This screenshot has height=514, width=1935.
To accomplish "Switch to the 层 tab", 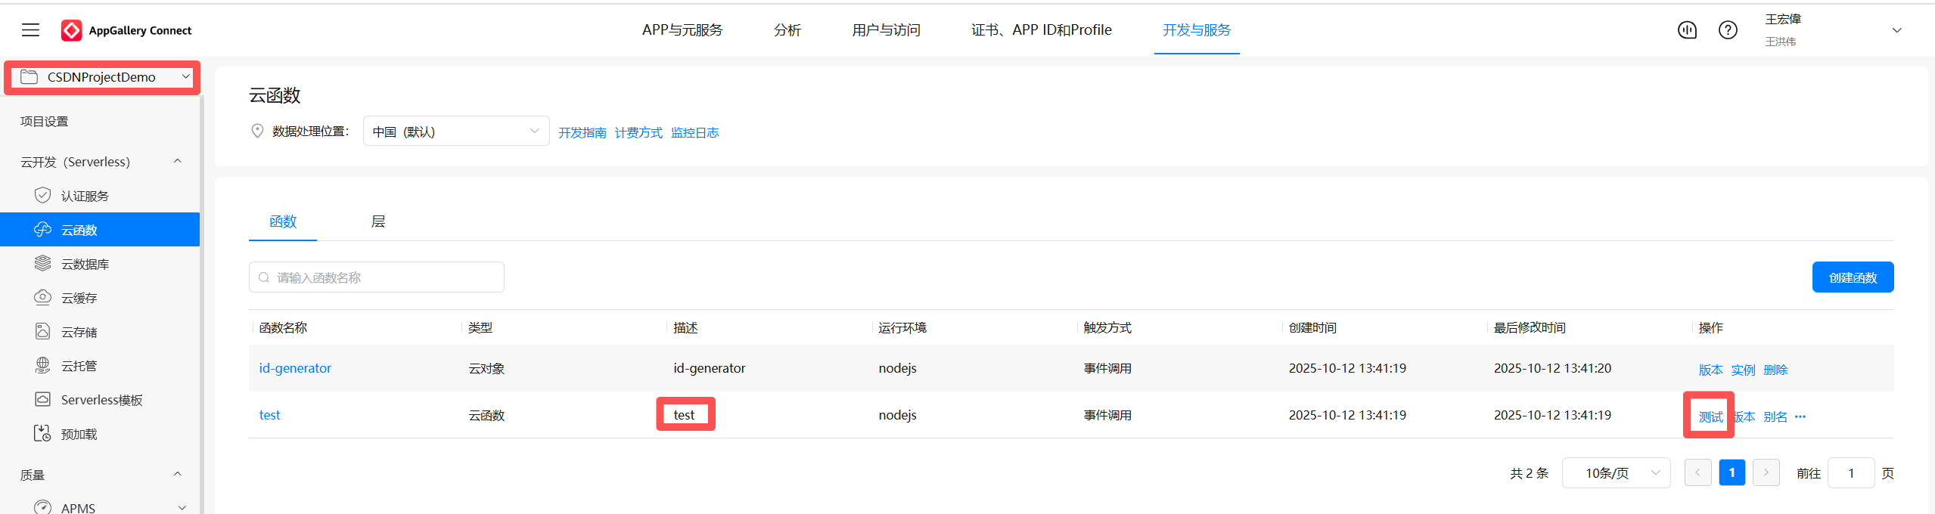I will (378, 221).
